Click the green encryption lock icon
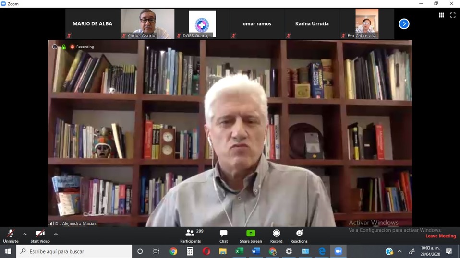The image size is (460, 258). click(x=64, y=47)
